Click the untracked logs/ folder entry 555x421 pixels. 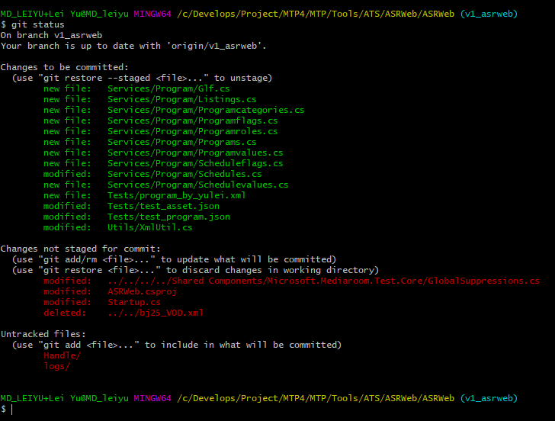56,366
